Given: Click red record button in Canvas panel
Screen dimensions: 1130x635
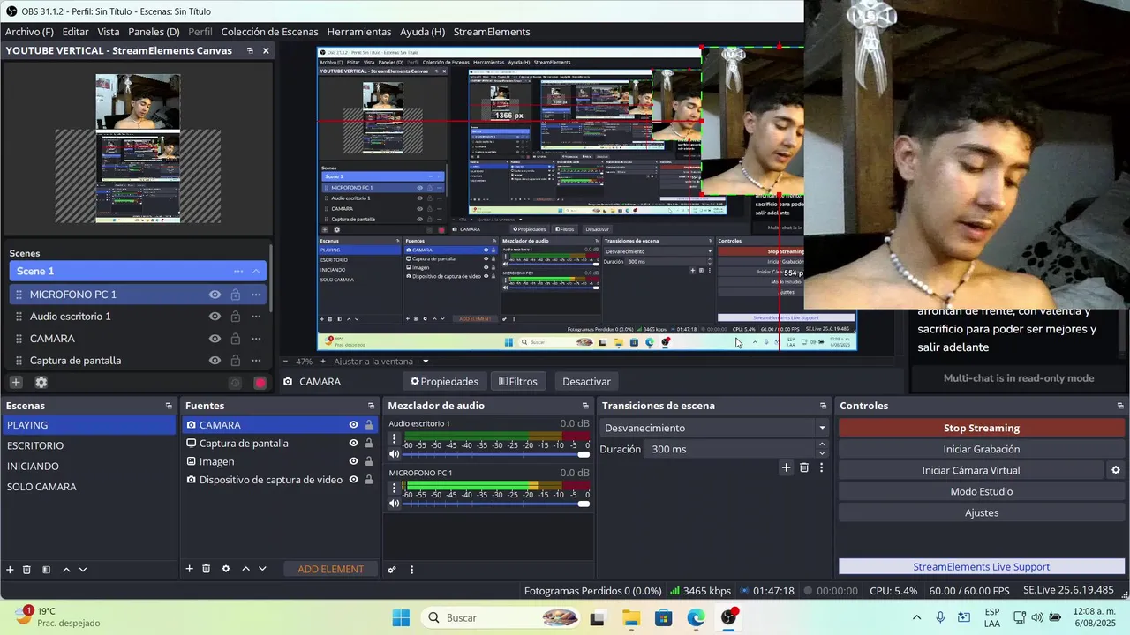Looking at the screenshot, I should (260, 383).
